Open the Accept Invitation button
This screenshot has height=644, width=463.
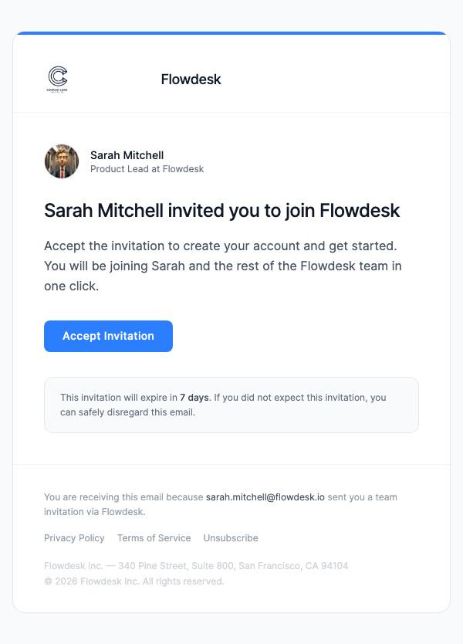tap(108, 336)
